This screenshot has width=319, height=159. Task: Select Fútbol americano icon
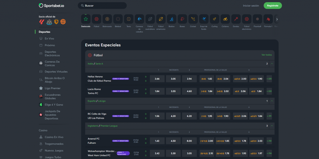tap(161, 19)
